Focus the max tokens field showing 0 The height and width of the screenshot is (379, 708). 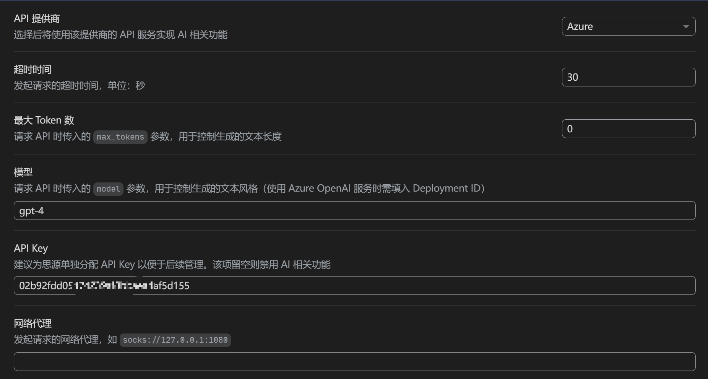[628, 129]
